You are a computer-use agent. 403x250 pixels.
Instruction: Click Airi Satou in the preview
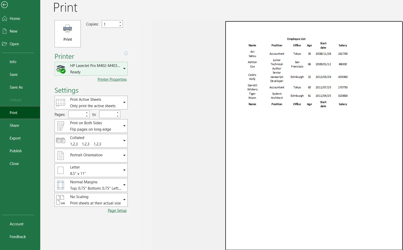coord(252,54)
